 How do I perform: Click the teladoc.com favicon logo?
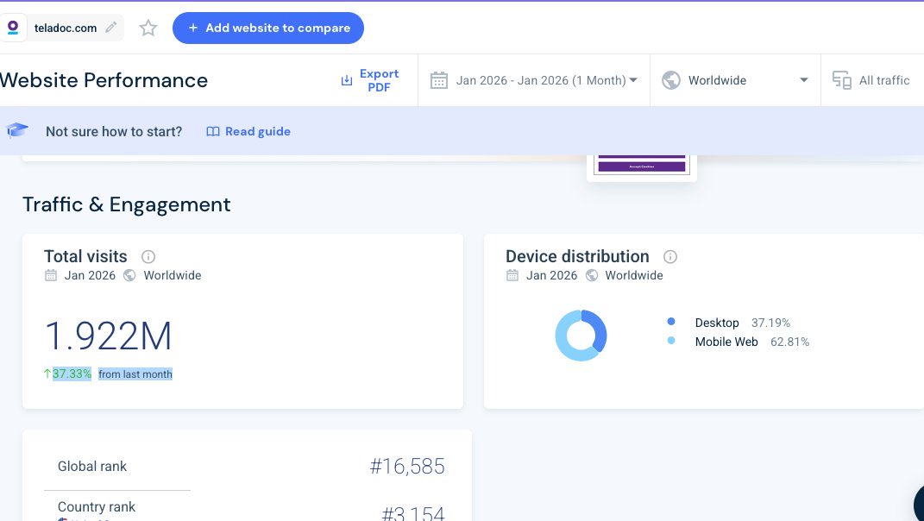(x=13, y=28)
